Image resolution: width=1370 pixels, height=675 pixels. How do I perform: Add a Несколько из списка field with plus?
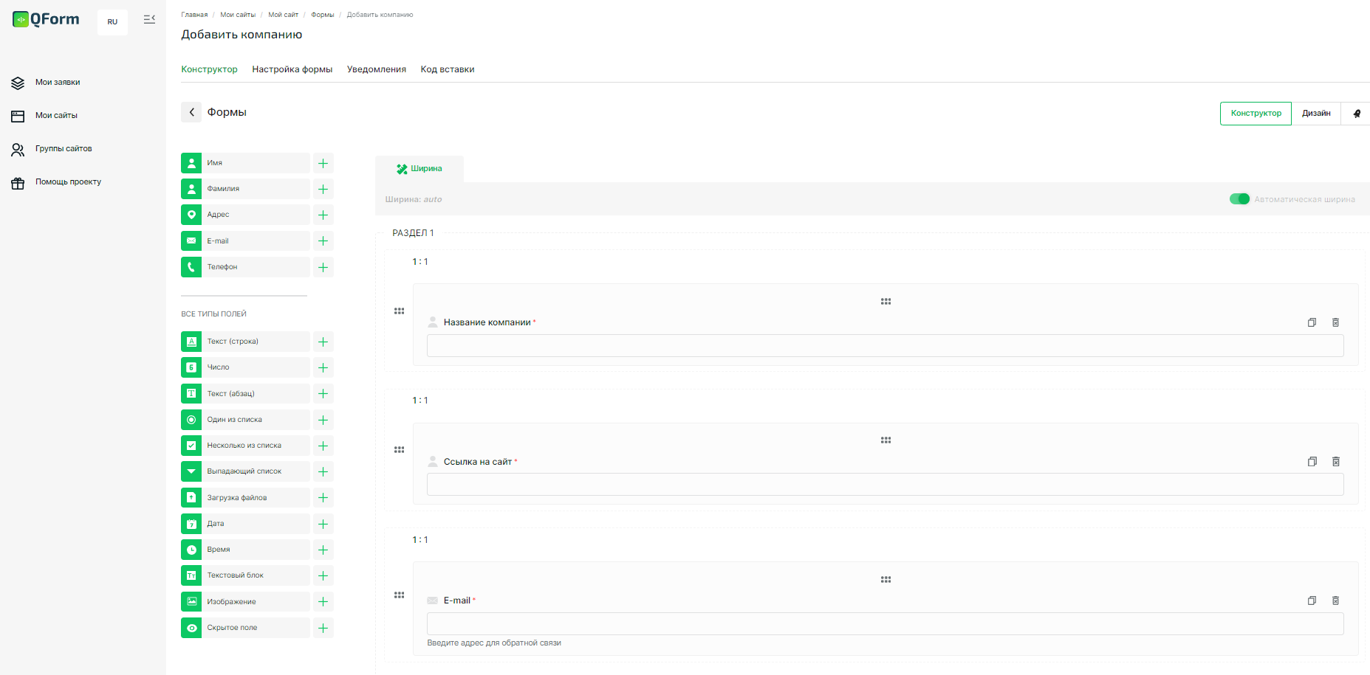[323, 446]
